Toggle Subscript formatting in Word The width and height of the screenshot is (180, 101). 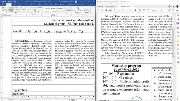click(x=19, y=10)
